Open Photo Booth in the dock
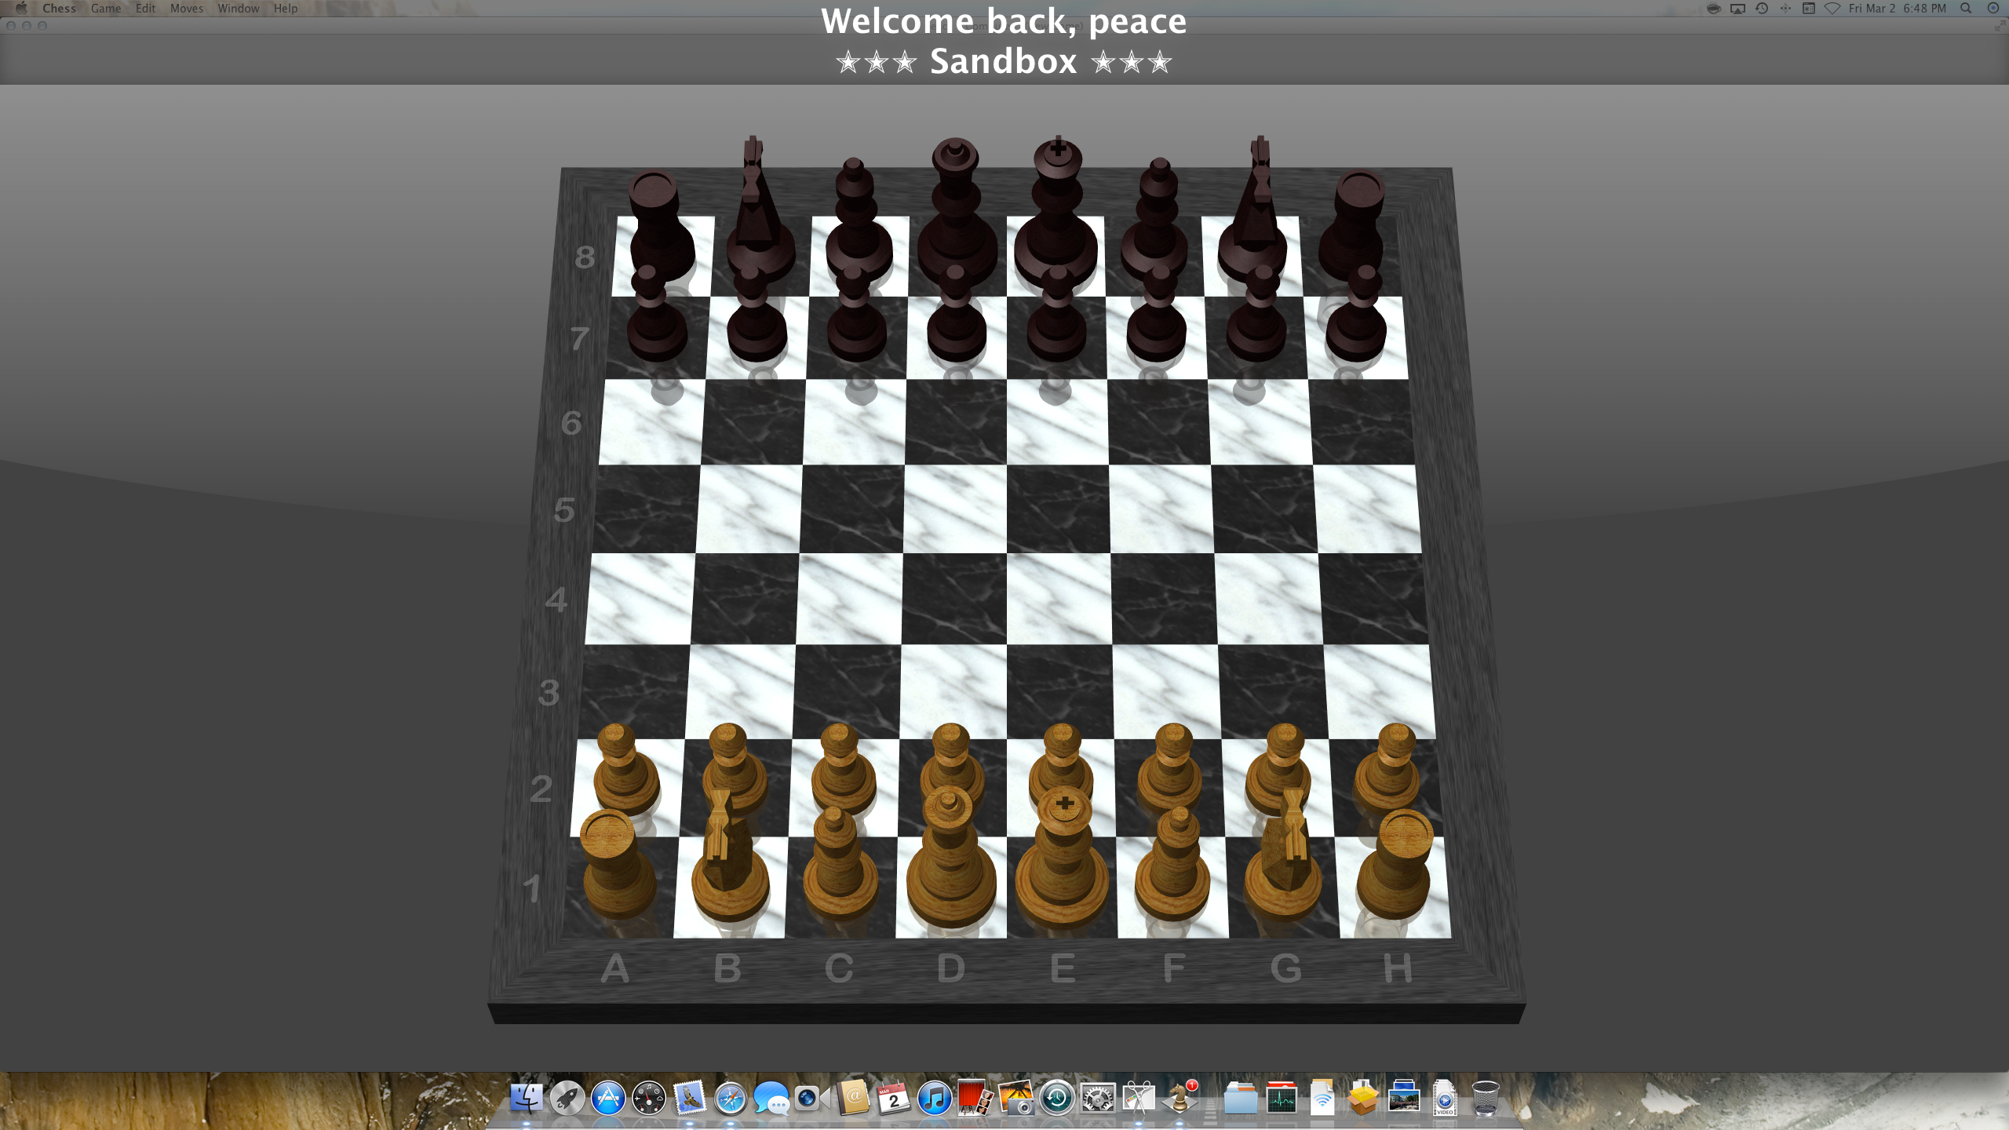Viewport: 2009px width, 1130px height. (975, 1098)
